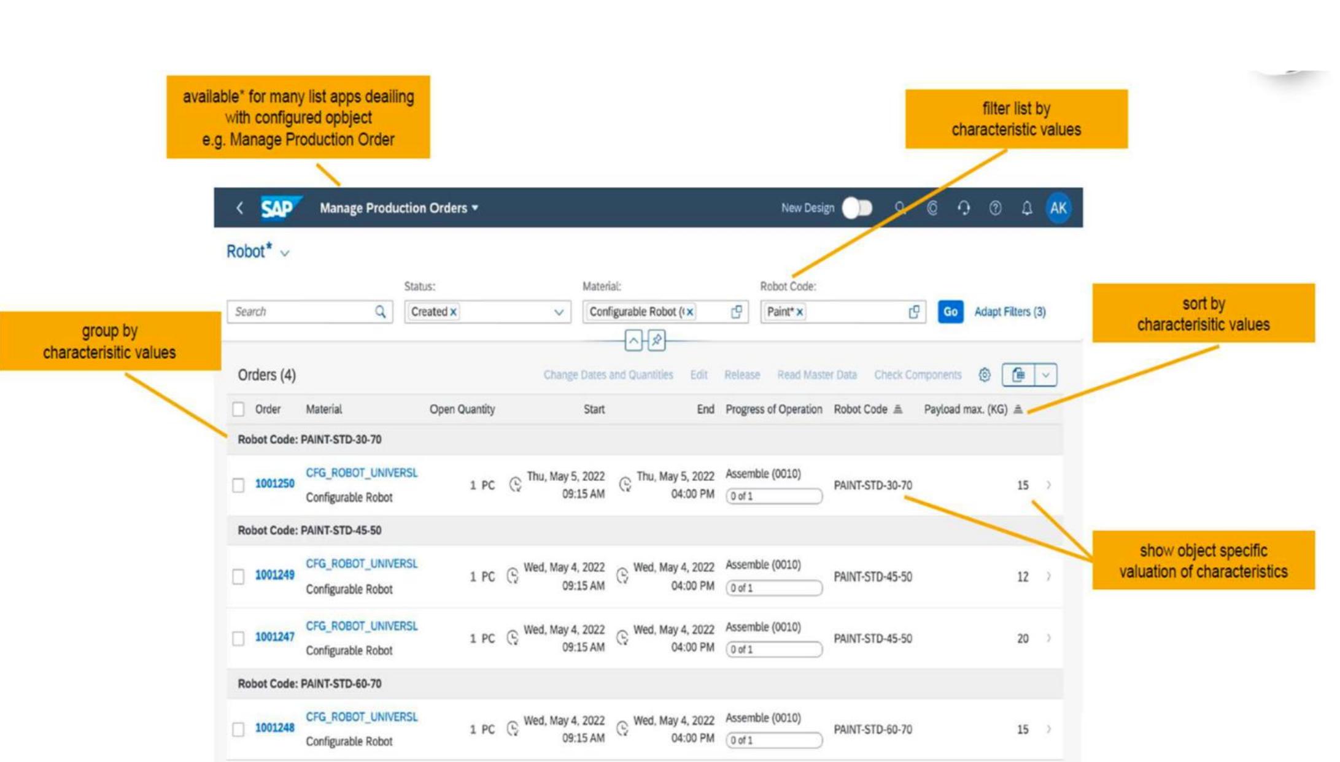
Task: Click the Open Quantity column header
Action: pos(462,409)
